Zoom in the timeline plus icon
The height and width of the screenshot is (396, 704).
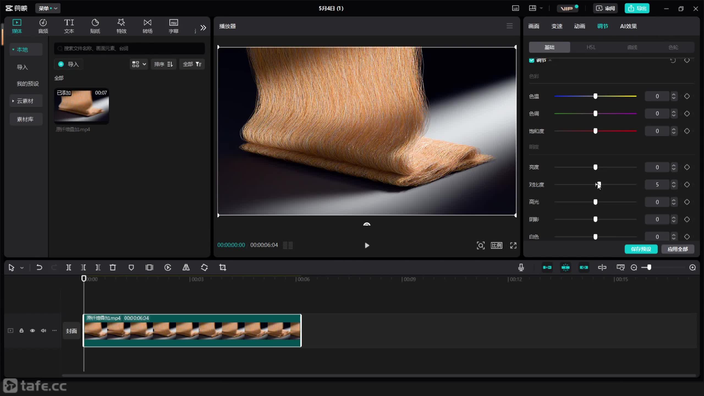(x=693, y=267)
